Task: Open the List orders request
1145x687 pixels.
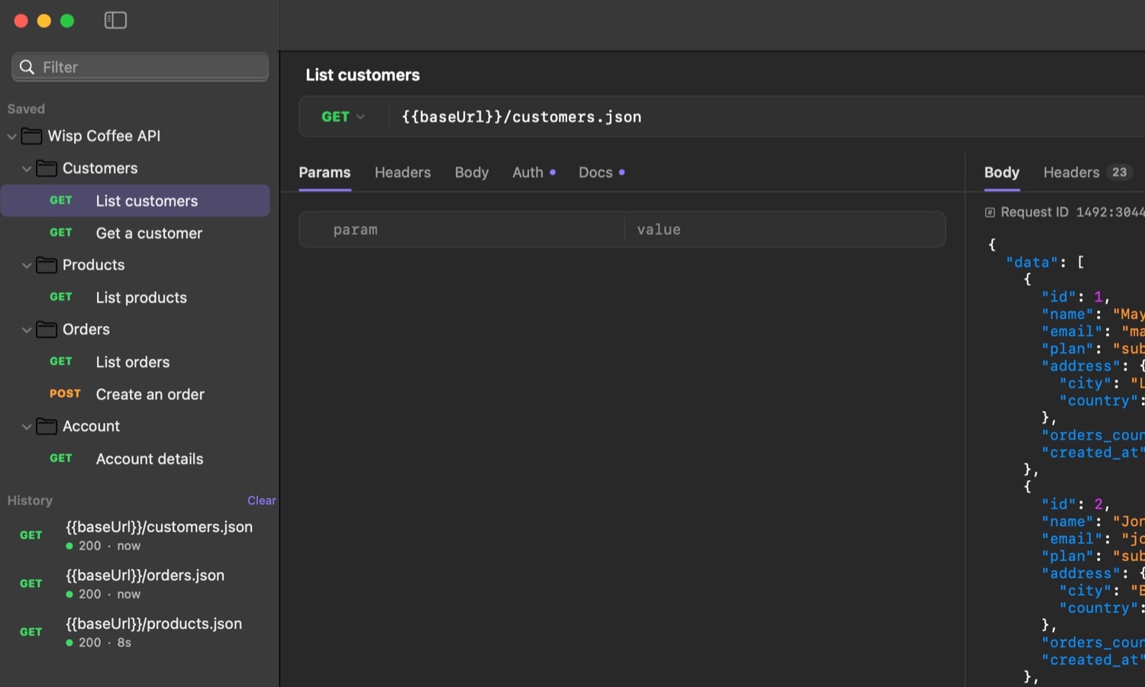Action: tap(135, 362)
